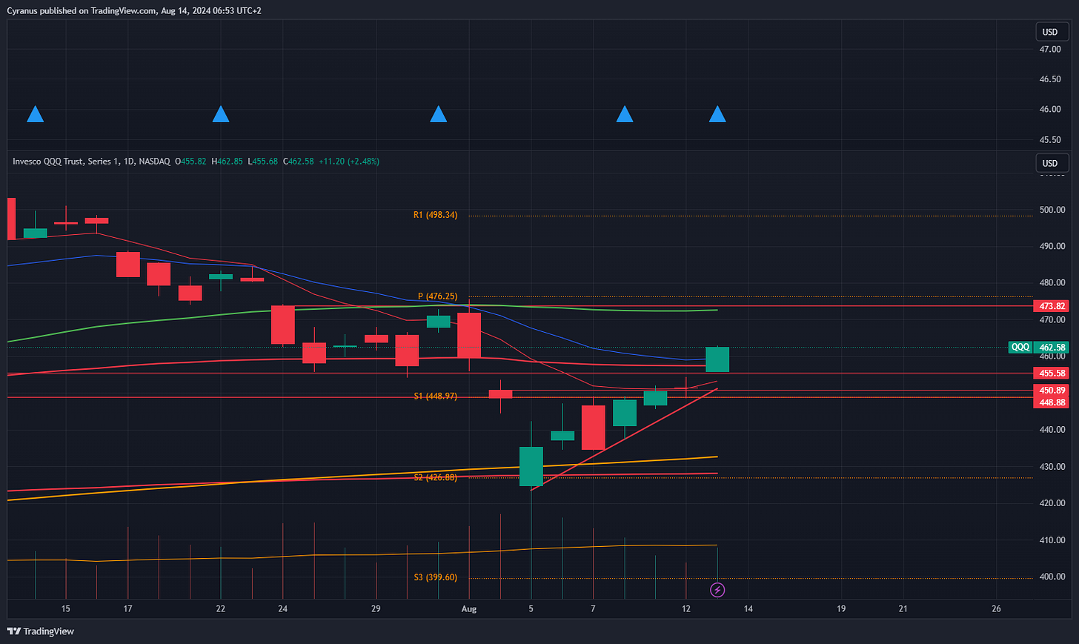Click the open value O455.82
The height and width of the screenshot is (644, 1079).
(x=191, y=161)
